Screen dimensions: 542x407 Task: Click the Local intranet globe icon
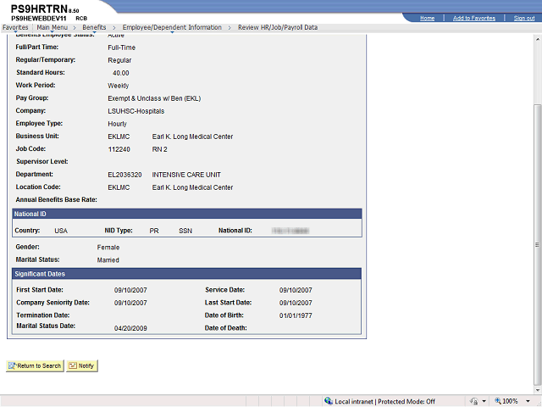point(328,401)
